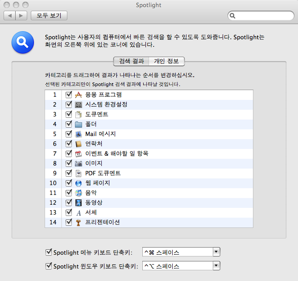This screenshot has width=298, height=281.
Task: Click the ^⌘ 스페이스 shortcut value
Action: point(162,252)
